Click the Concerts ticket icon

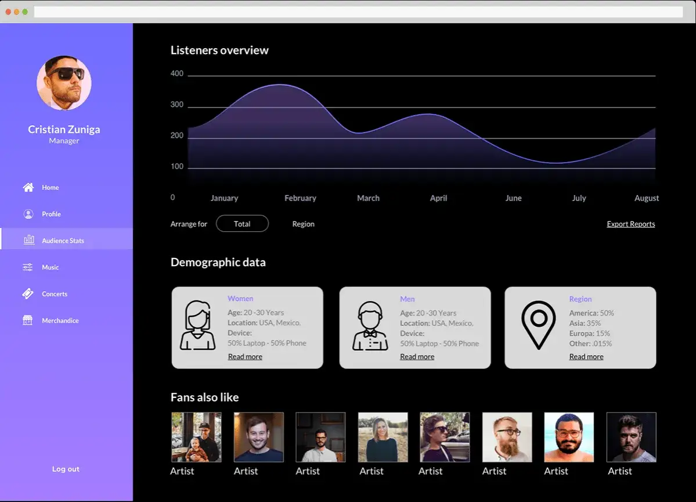[27, 293]
